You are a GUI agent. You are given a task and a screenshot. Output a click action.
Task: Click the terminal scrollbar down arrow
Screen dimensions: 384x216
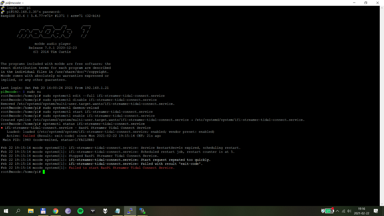pos(382,204)
